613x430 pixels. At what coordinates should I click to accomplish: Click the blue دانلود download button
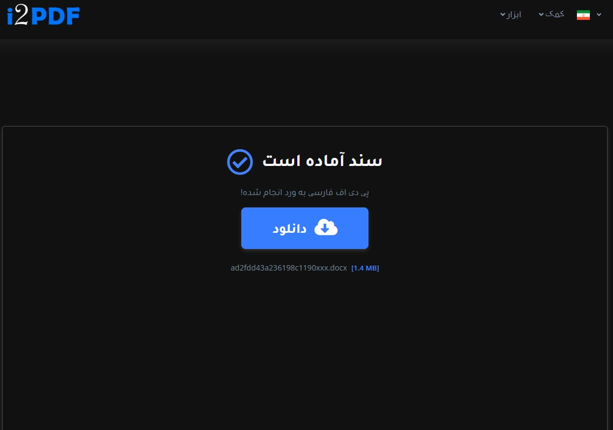304,228
